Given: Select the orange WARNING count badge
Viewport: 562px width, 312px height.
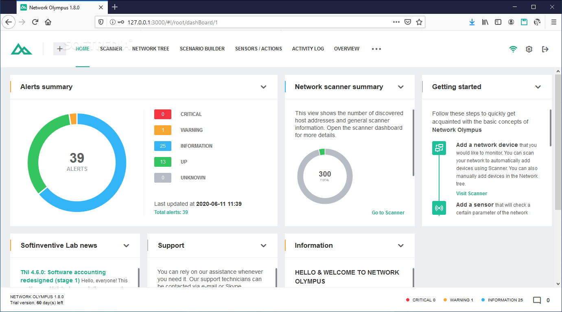Looking at the screenshot, I should tap(163, 130).
